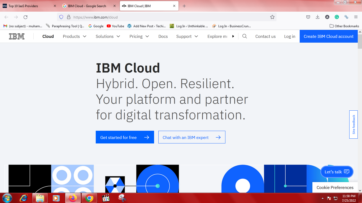Image resolution: width=362 pixels, height=203 pixels.
Task: Open Media Player Classic 321 icon
Action: 106,198
